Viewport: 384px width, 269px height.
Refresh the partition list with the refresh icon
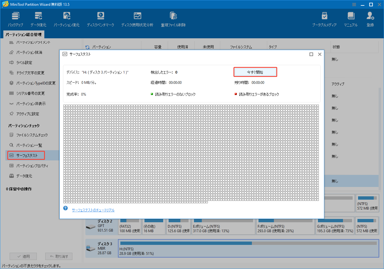(x=87, y=47)
